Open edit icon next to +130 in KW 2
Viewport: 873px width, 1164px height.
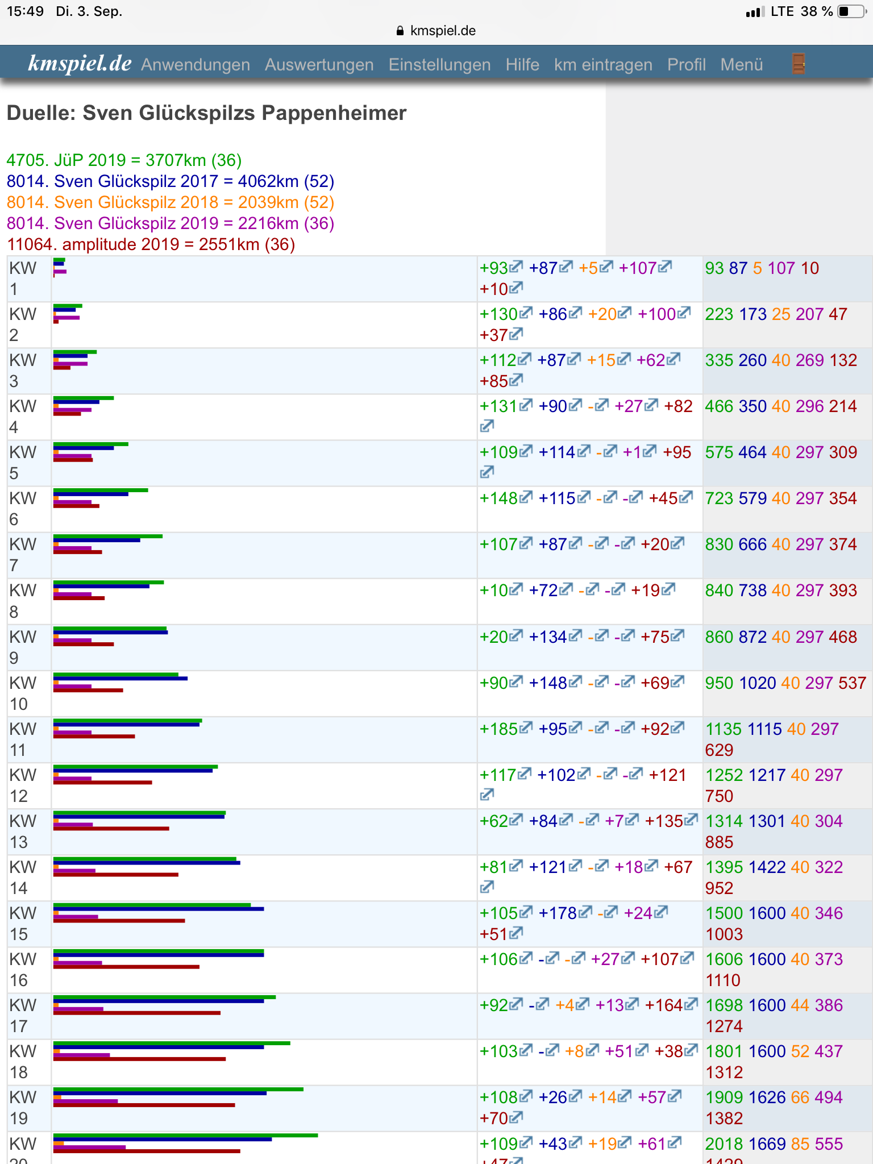pos(526,313)
